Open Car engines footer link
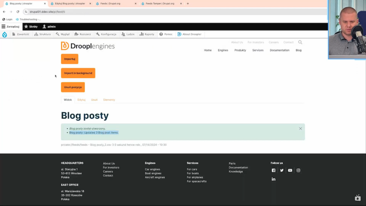 (x=152, y=169)
